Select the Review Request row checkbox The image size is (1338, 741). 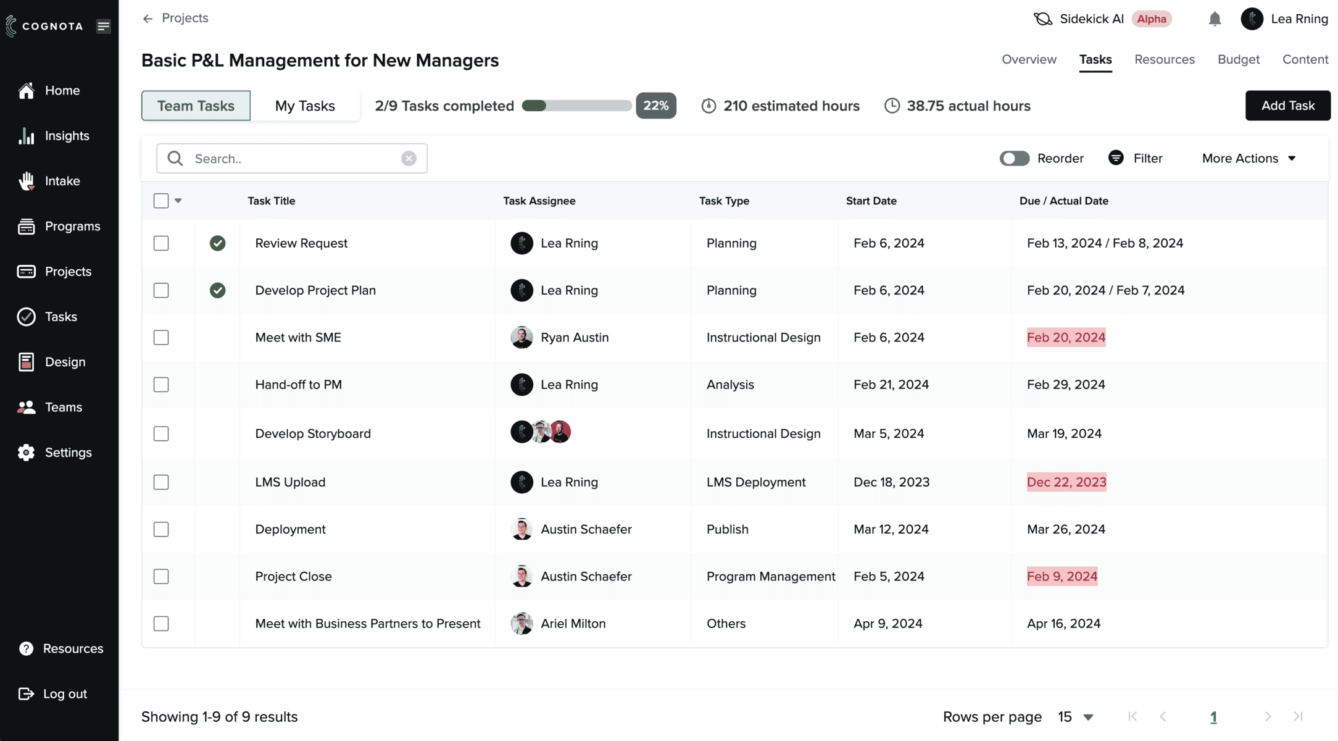point(161,243)
